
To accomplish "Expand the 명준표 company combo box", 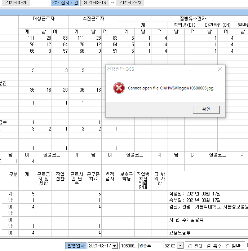I will pos(181,246).
